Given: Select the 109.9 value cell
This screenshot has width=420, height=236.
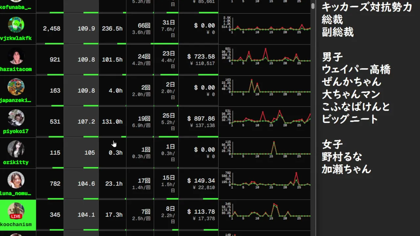Looking at the screenshot, I should [x=81, y=29].
